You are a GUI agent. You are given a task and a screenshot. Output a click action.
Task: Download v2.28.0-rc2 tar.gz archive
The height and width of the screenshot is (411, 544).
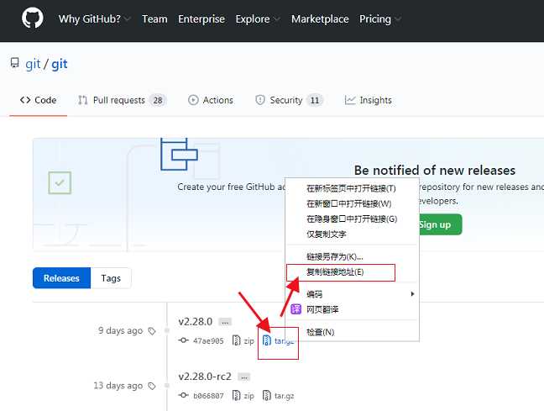point(278,396)
